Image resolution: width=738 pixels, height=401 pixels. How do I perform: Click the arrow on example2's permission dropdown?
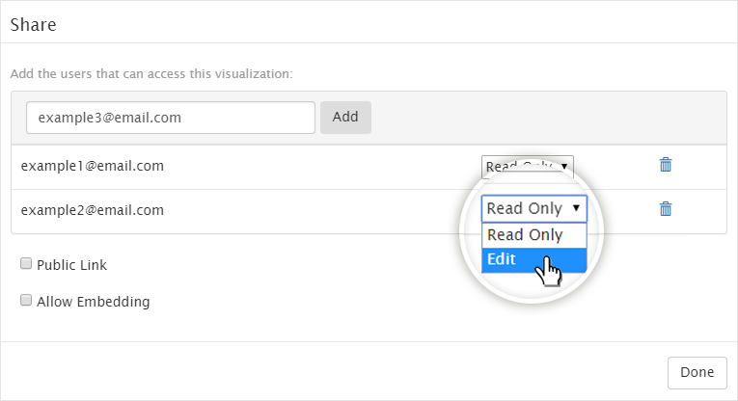pos(576,208)
